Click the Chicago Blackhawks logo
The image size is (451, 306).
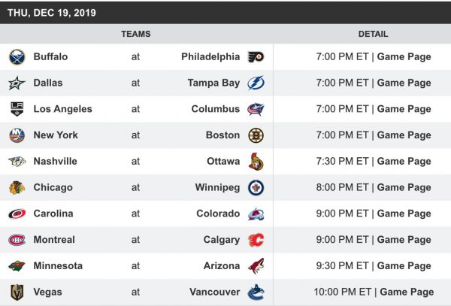[x=17, y=187]
